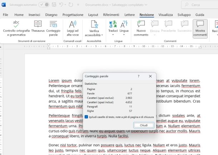Click the right indent marker on ruler
This screenshot has height=155, width=218.
click(x=200, y=47)
